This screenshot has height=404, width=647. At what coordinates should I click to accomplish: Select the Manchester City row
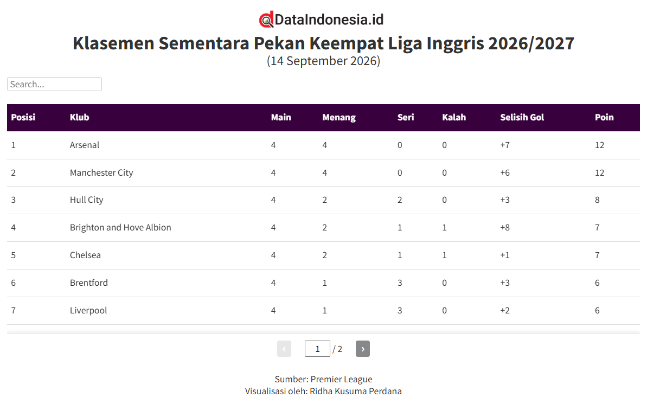tap(323, 173)
